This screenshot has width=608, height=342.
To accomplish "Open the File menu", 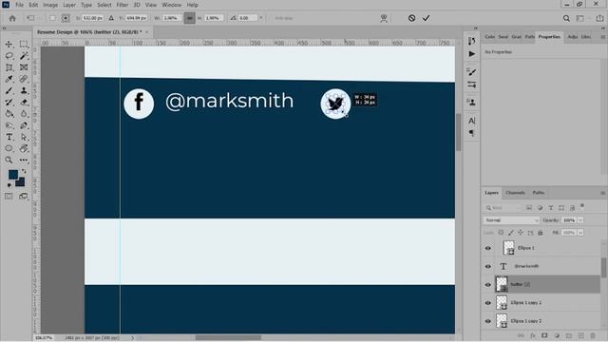I will click(x=19, y=5).
